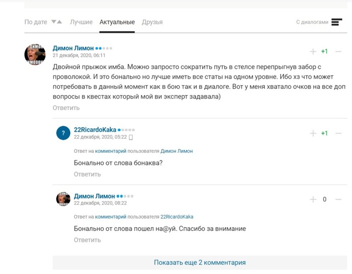This screenshot has height=274, width=352.
Task: Expand "Показать еще 2 комментария"
Action: tap(200, 262)
